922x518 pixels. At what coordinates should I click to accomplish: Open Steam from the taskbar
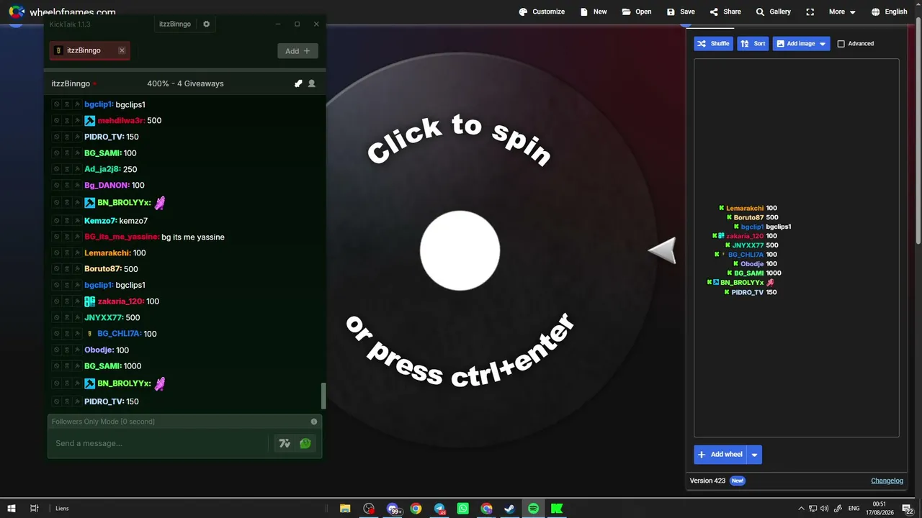[509, 508]
